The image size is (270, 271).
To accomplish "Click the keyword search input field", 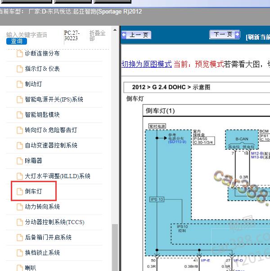I will (x=27, y=35).
